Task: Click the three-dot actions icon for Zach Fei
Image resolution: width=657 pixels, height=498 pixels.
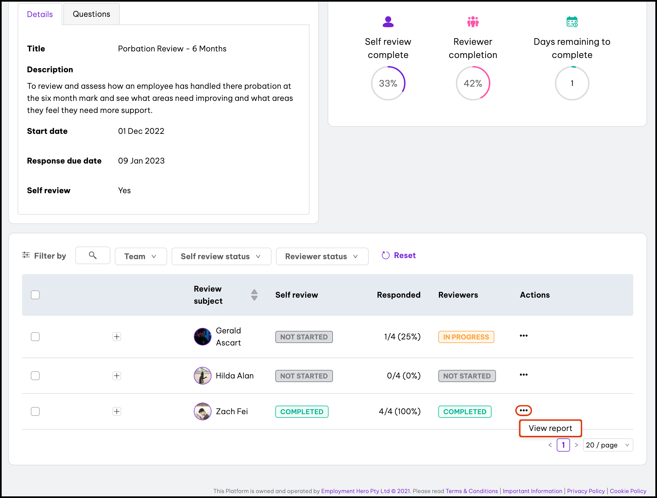Action: point(523,411)
